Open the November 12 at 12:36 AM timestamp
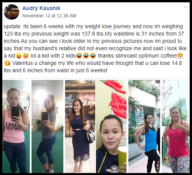Viewport: 192px width, 175px height. 49,16
